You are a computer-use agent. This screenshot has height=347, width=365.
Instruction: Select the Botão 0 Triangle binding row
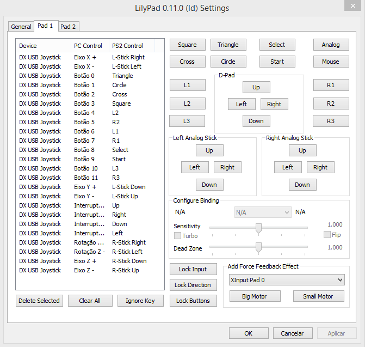click(x=90, y=76)
